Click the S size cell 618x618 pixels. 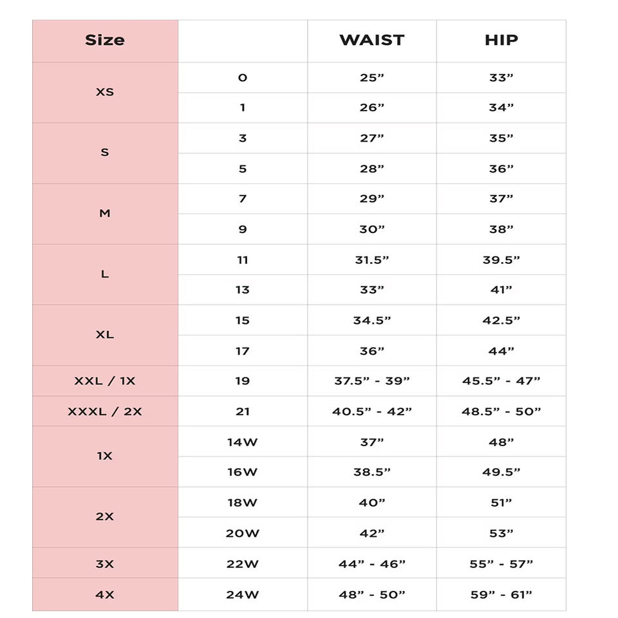click(x=105, y=153)
